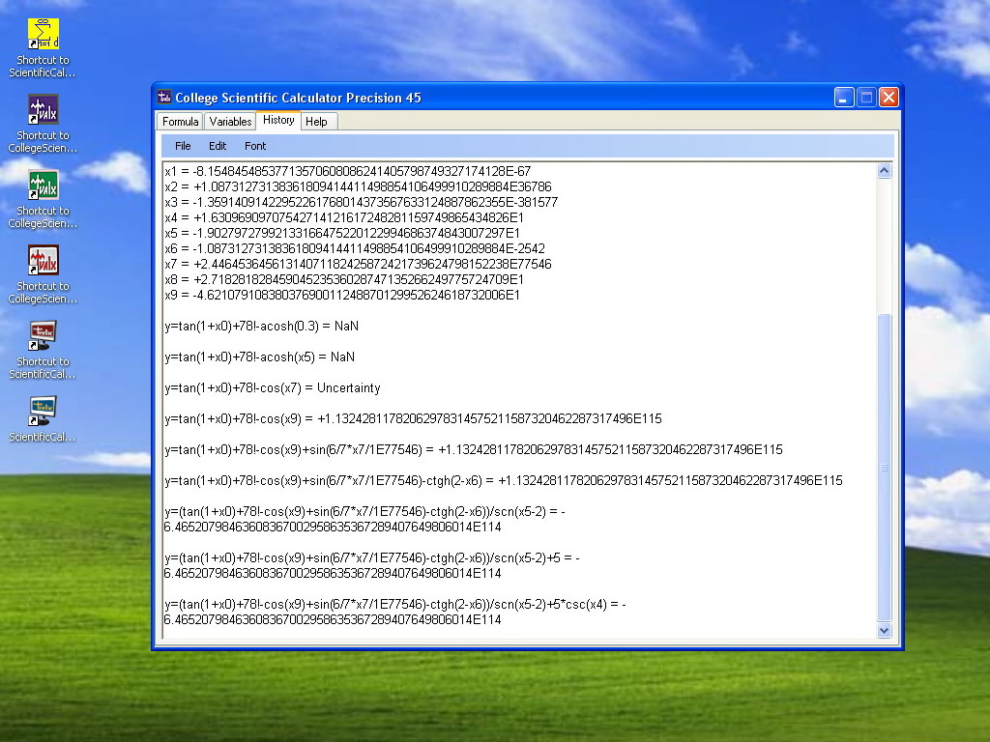Open the yellow sigma ScientificCal shortcut icon
The height and width of the screenshot is (742, 990).
(43, 34)
